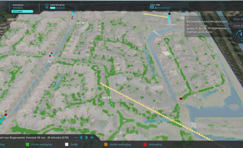Click the orange Lichte verhoging swatch
Screen dimensions: 243x148
[106, 145]
